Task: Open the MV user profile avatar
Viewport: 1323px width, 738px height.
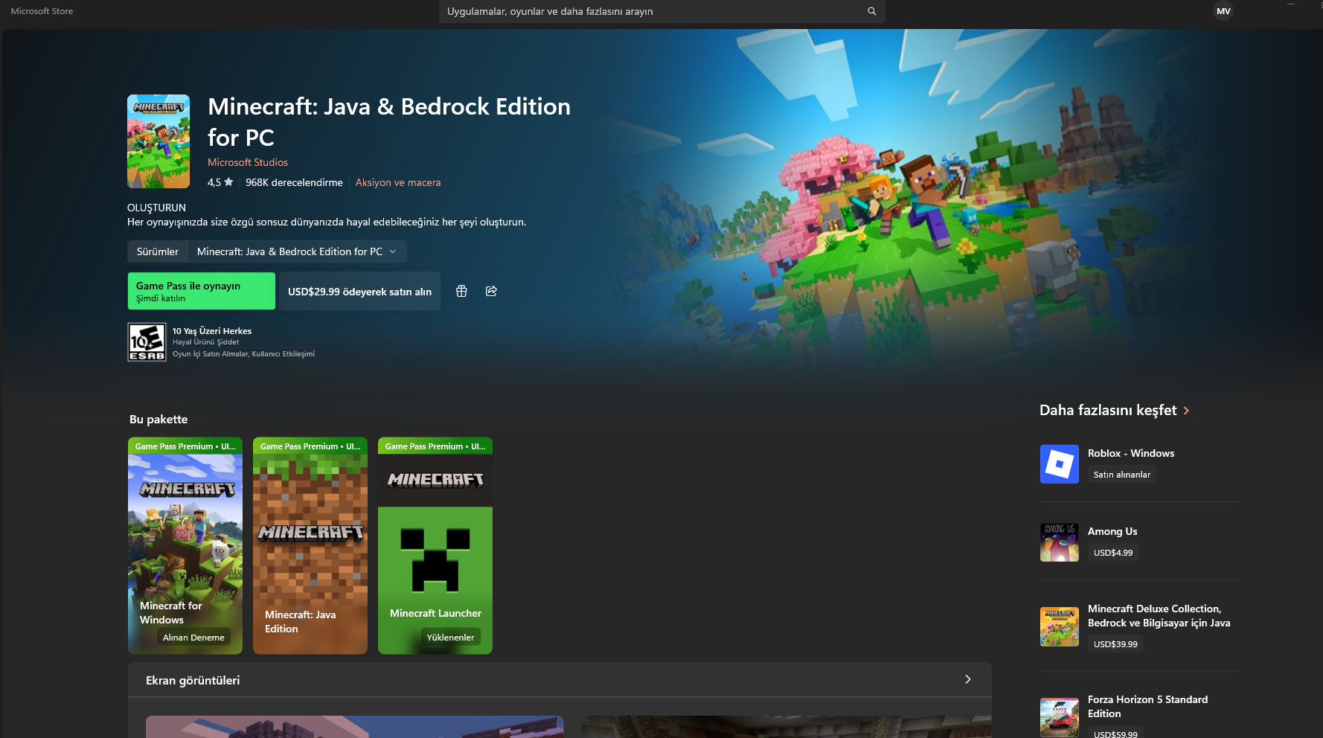Action: [x=1223, y=11]
